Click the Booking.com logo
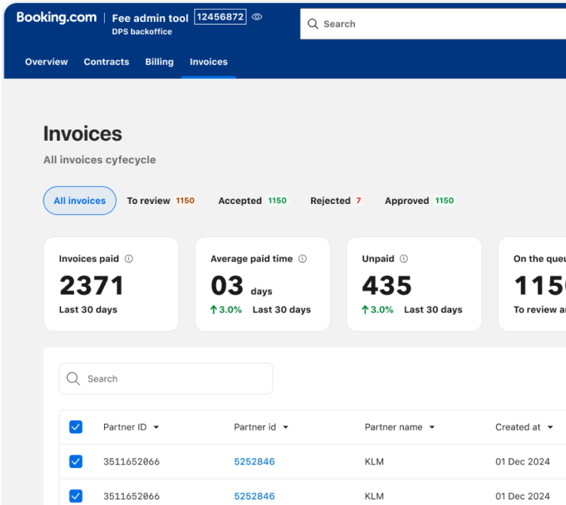Viewport: 566px width, 505px height. point(57,17)
